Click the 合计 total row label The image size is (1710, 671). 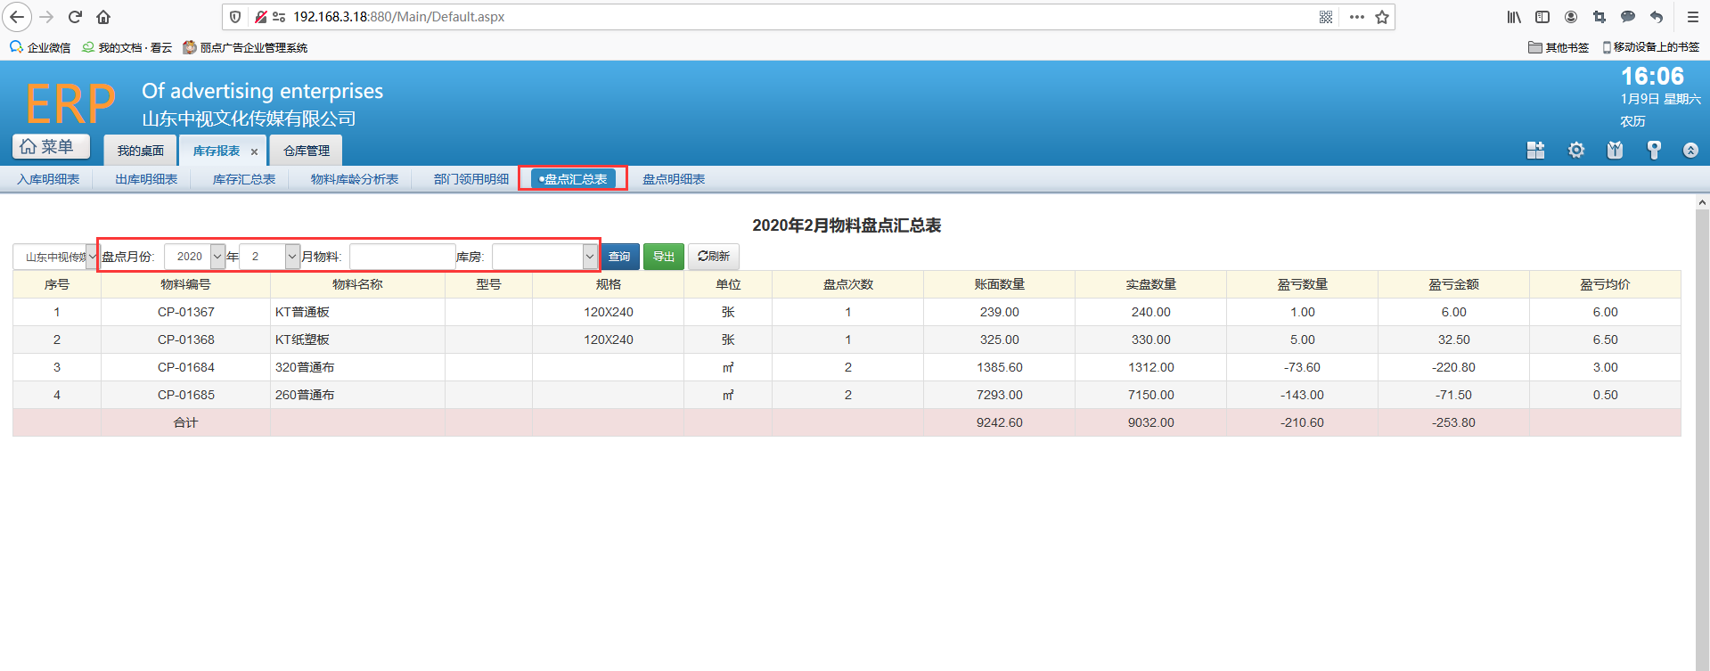coord(185,422)
